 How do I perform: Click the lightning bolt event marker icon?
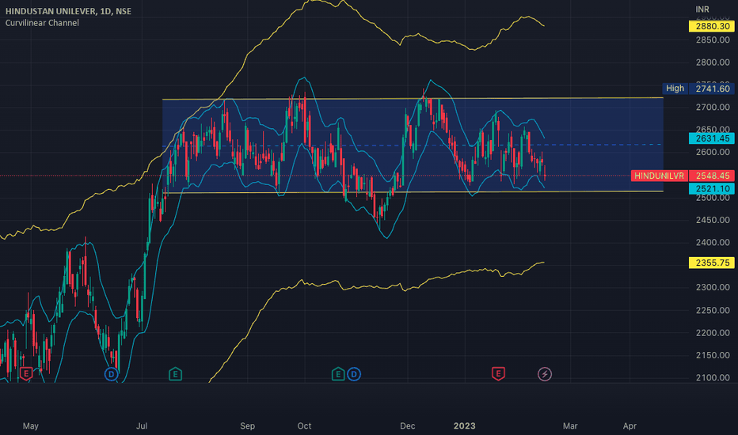pyautogui.click(x=545, y=374)
